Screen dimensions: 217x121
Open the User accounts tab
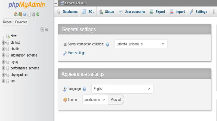(132, 12)
